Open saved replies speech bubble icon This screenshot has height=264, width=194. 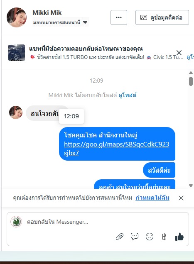click(x=135, y=237)
